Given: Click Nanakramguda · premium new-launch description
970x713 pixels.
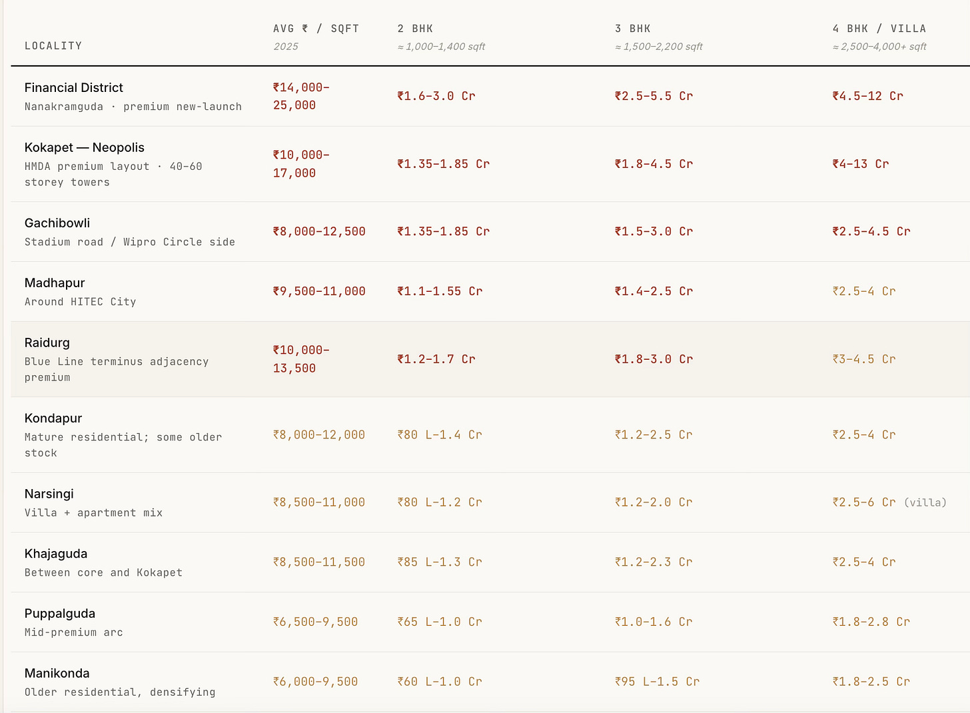Looking at the screenshot, I should (133, 107).
